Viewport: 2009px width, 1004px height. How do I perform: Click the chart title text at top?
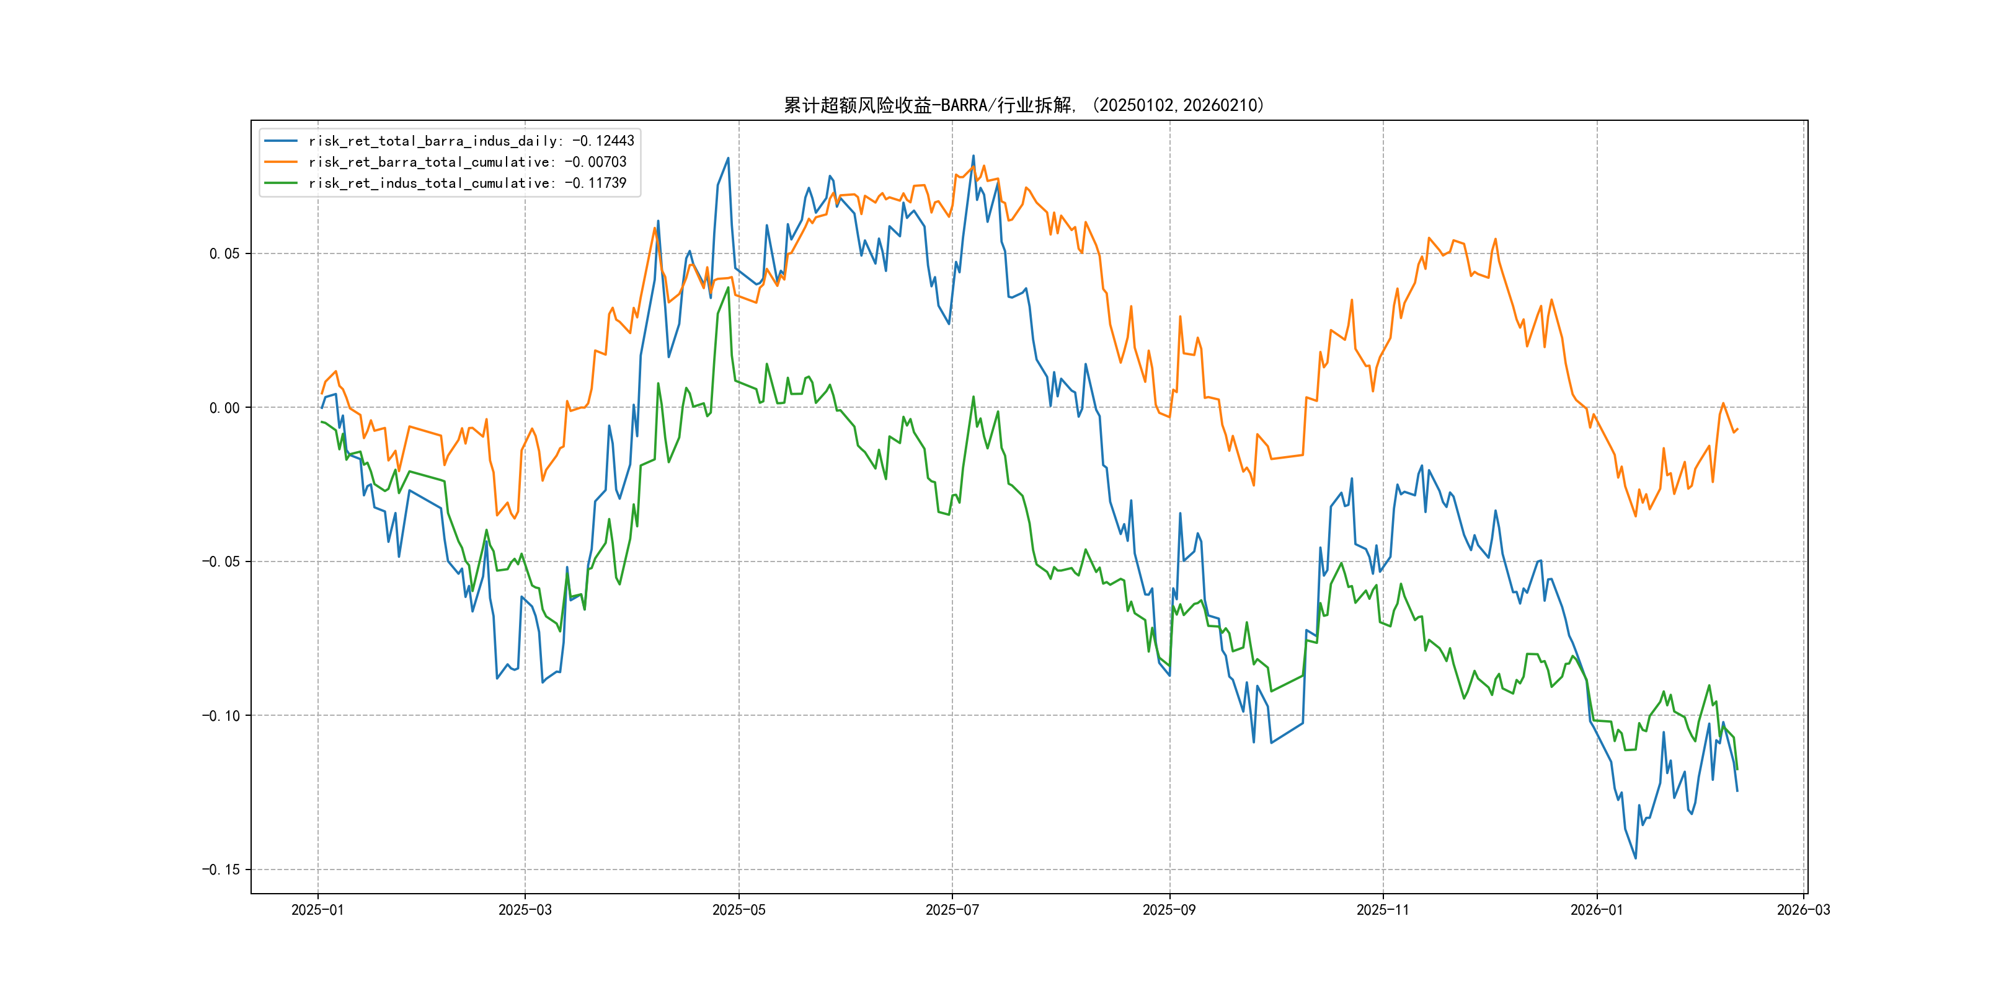tap(1023, 105)
